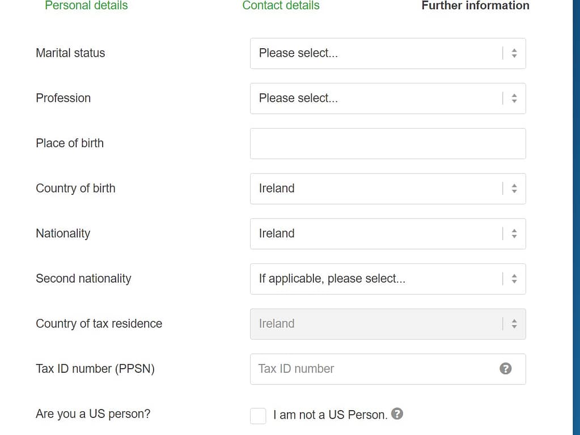Open the Profession 'Please select...' dropdown
This screenshot has width=580, height=435.
click(374, 99)
